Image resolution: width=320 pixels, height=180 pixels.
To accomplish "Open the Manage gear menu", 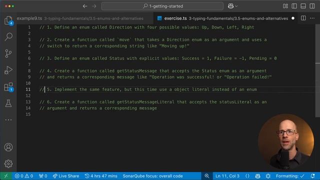I will coord(8,163).
